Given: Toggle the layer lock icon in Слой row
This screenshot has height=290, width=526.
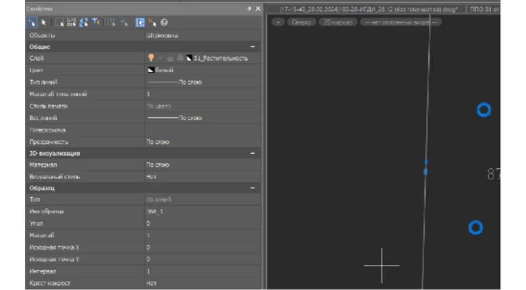Looking at the screenshot, I should tap(170, 58).
